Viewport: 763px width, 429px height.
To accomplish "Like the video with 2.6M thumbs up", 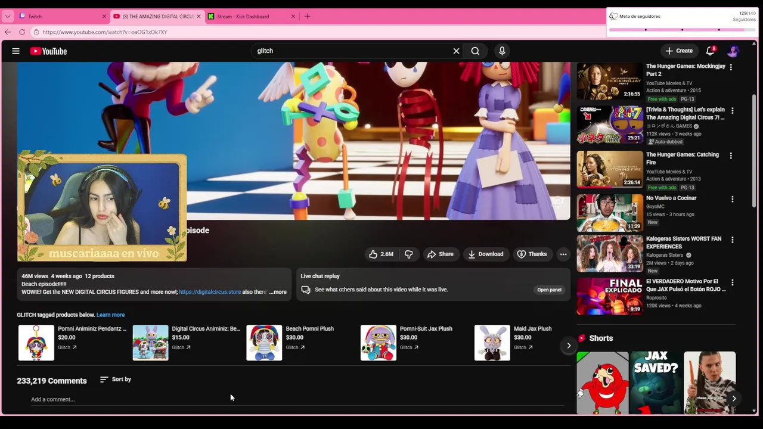I will (x=381, y=254).
